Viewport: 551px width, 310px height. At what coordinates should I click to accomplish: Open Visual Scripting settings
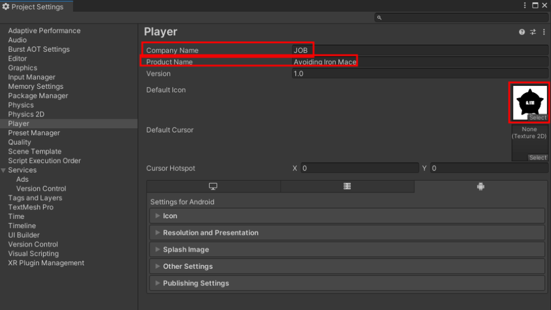tap(34, 254)
